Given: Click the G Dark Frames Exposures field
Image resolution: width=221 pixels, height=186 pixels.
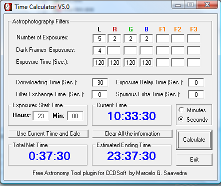Looking at the screenshot, I should [x=130, y=50].
